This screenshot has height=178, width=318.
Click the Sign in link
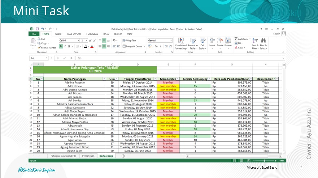coord(276,34)
